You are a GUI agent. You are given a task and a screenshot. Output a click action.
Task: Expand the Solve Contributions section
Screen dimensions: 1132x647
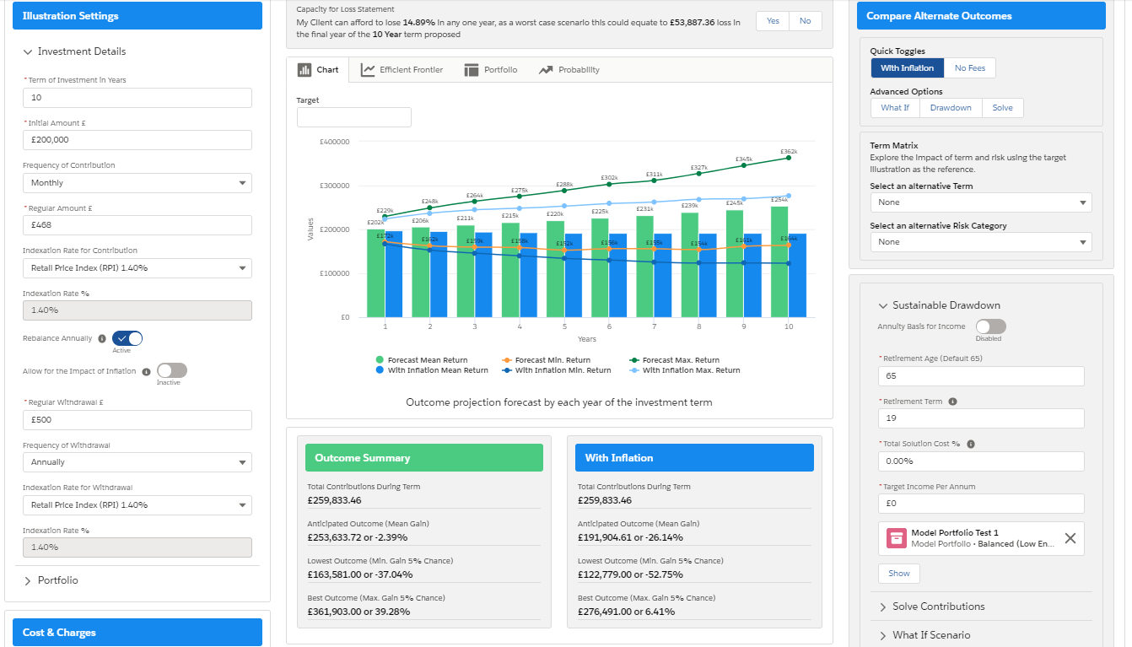[931, 607]
